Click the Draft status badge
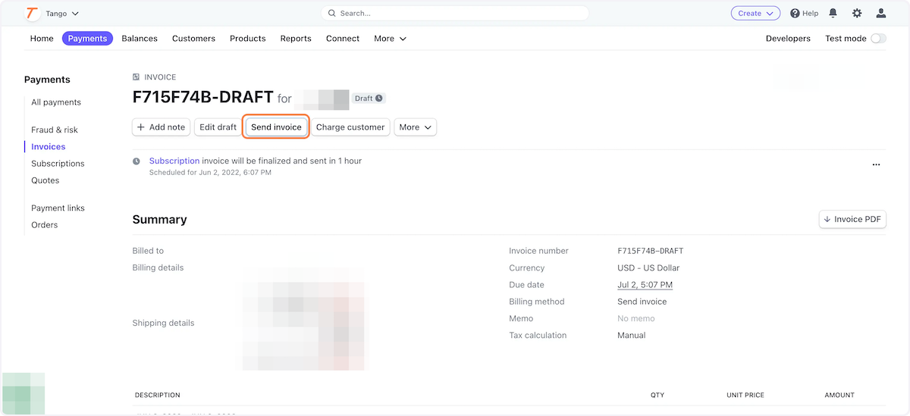The width and height of the screenshot is (910, 416). click(x=369, y=99)
